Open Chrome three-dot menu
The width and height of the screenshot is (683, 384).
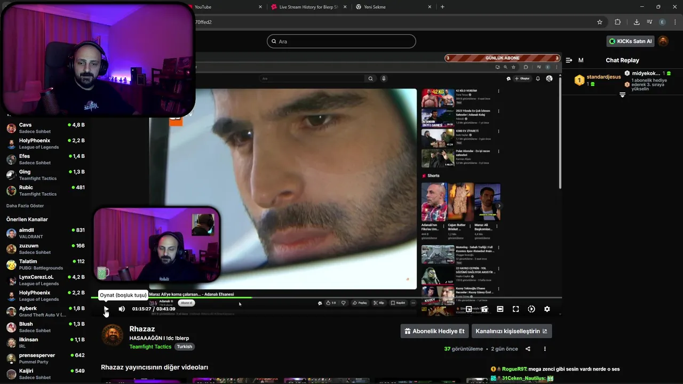pyautogui.click(x=675, y=22)
